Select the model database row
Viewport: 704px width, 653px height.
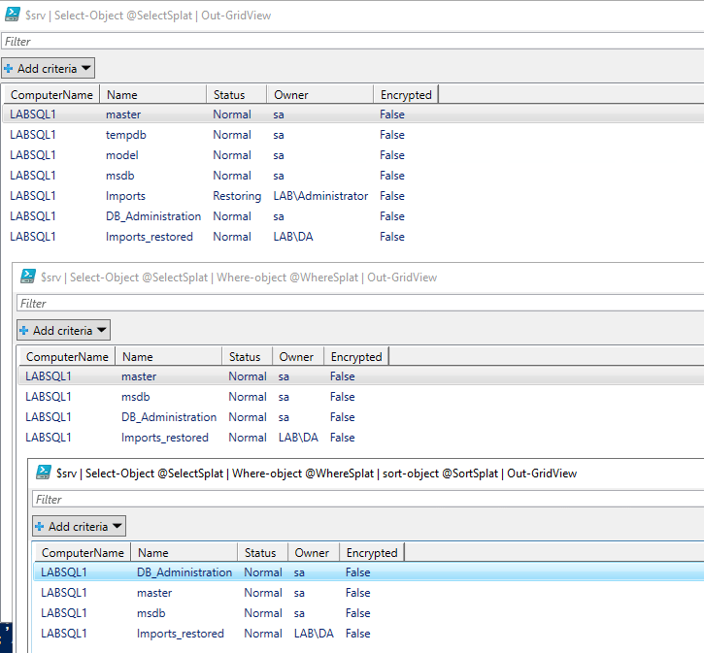point(122,155)
